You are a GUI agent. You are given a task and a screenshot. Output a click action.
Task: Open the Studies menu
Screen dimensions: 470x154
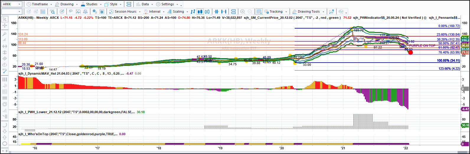[x=89, y=4]
